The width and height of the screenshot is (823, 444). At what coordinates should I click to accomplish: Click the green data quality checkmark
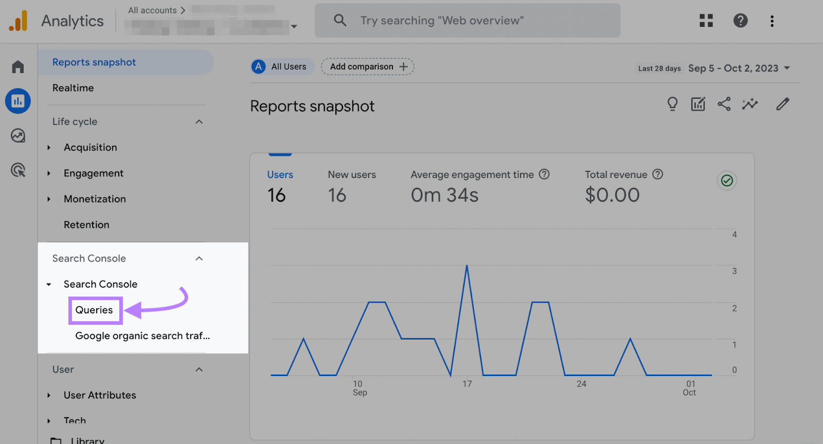pyautogui.click(x=727, y=181)
